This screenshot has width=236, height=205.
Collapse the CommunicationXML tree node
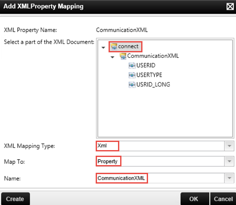112,57
